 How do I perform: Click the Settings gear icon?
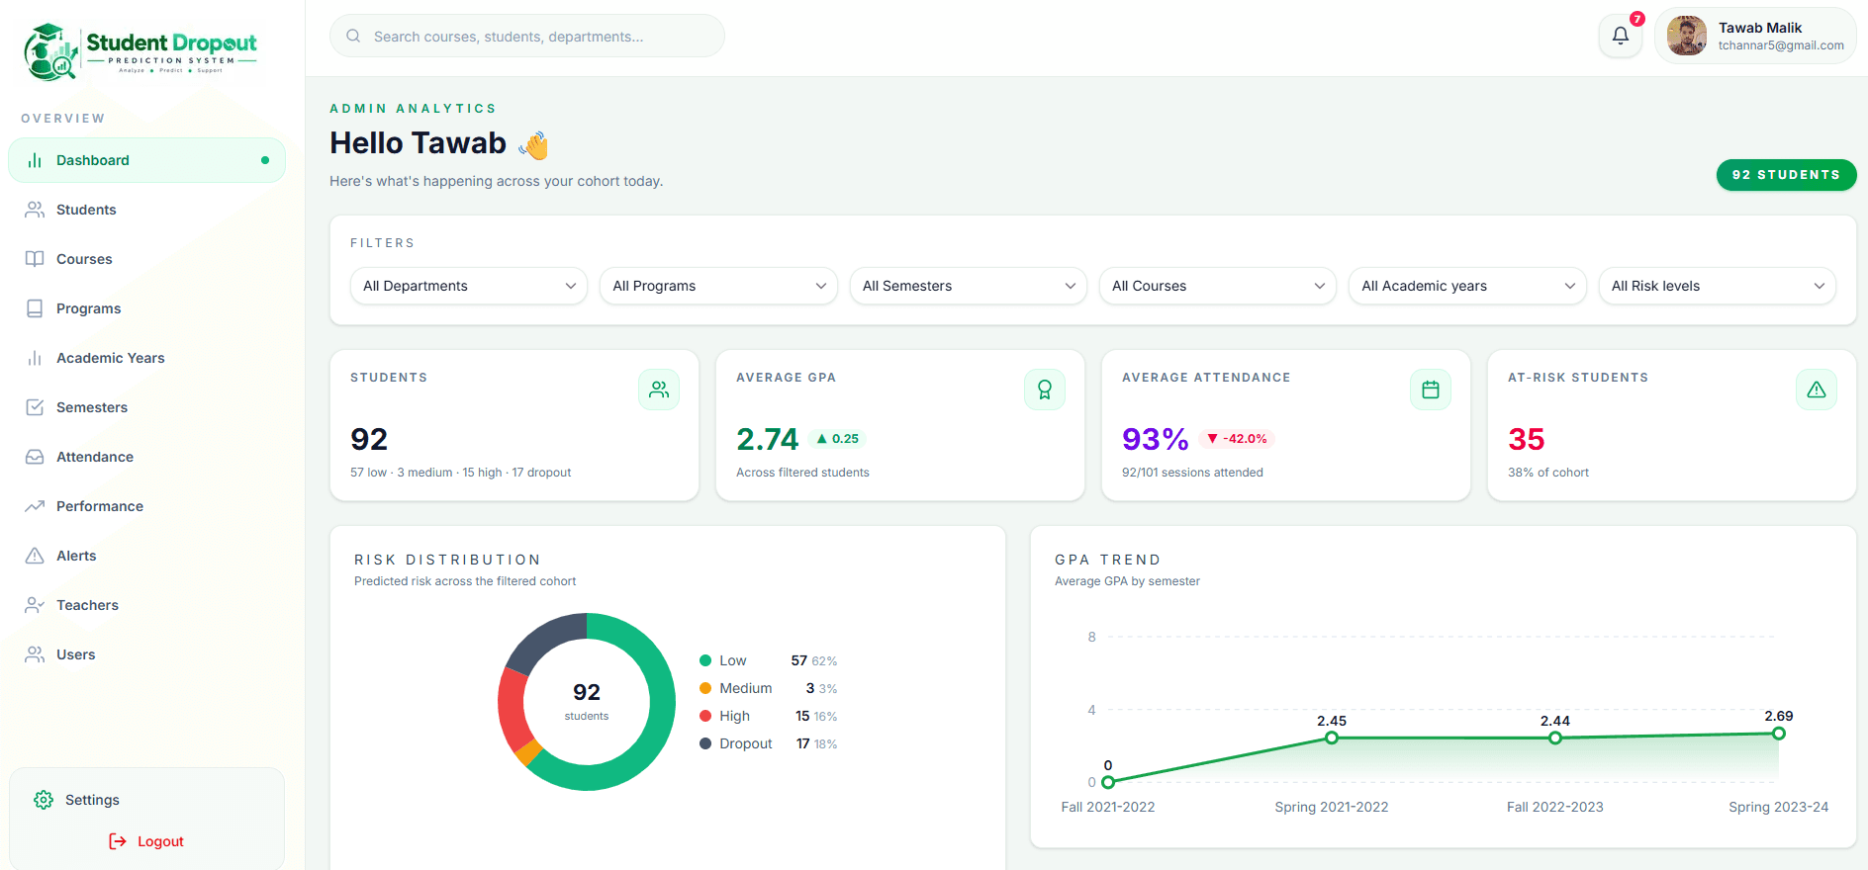tap(44, 800)
